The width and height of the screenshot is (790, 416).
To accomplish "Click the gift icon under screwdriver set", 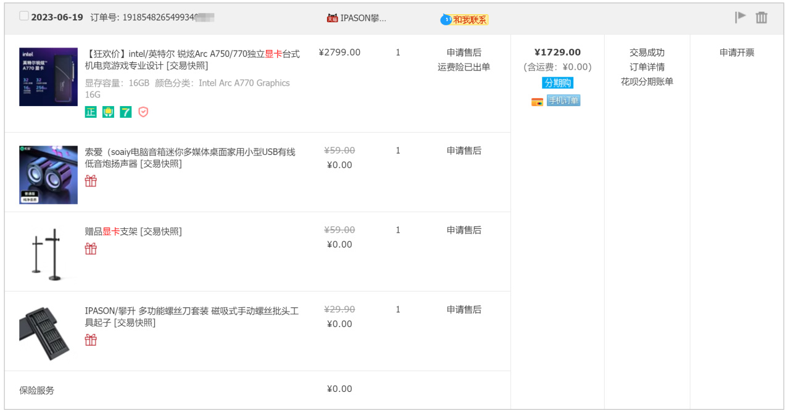I will point(91,339).
